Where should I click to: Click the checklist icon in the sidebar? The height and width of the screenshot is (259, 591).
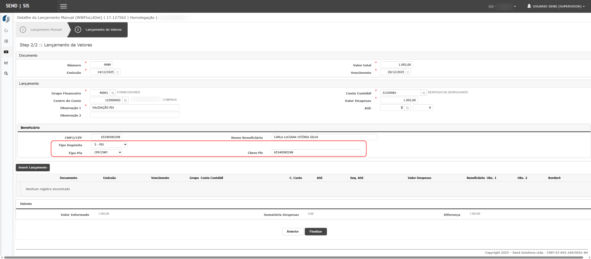[6, 41]
